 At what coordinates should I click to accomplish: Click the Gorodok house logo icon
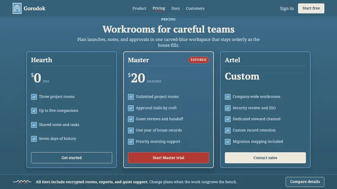tap(17, 8)
